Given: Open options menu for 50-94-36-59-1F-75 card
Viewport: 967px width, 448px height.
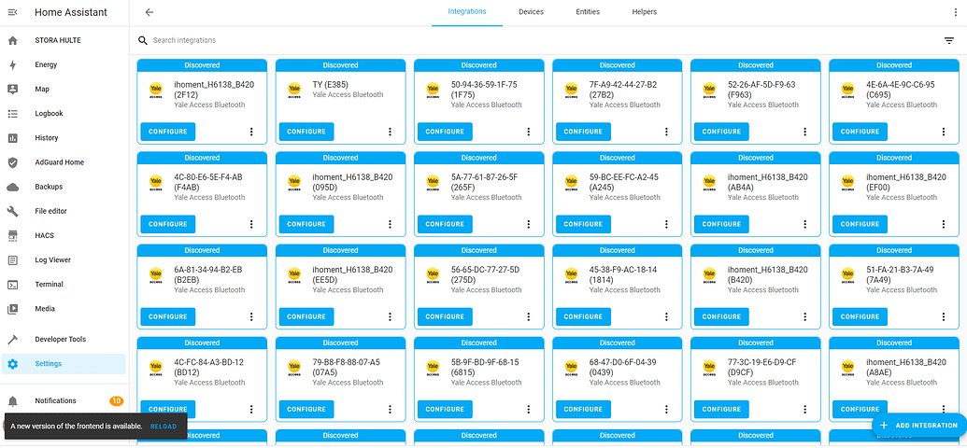Looking at the screenshot, I should click(528, 132).
